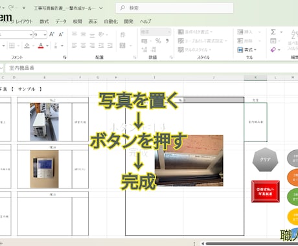The image size is (298, 246).
Task: Apply red font color A icon
Action: coord(41,45)
